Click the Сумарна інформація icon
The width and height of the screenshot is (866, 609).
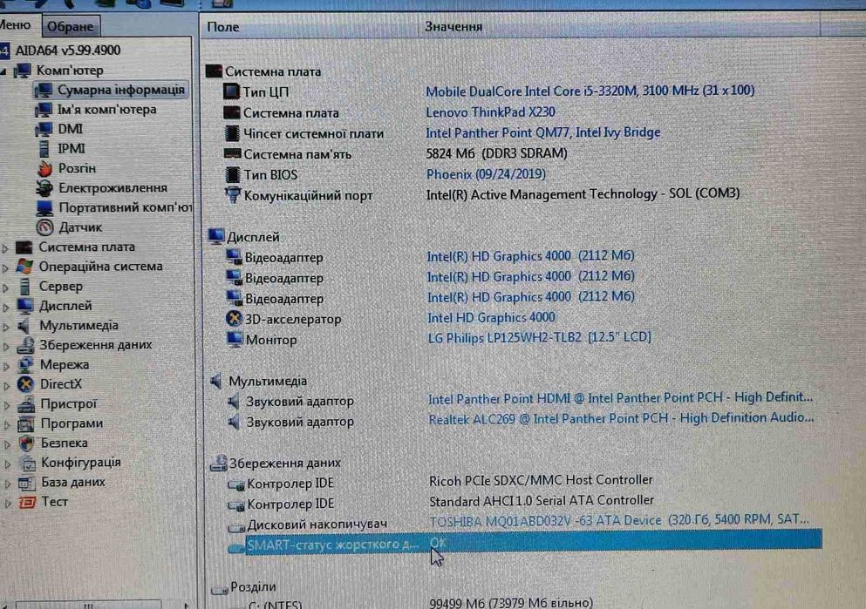[44, 91]
